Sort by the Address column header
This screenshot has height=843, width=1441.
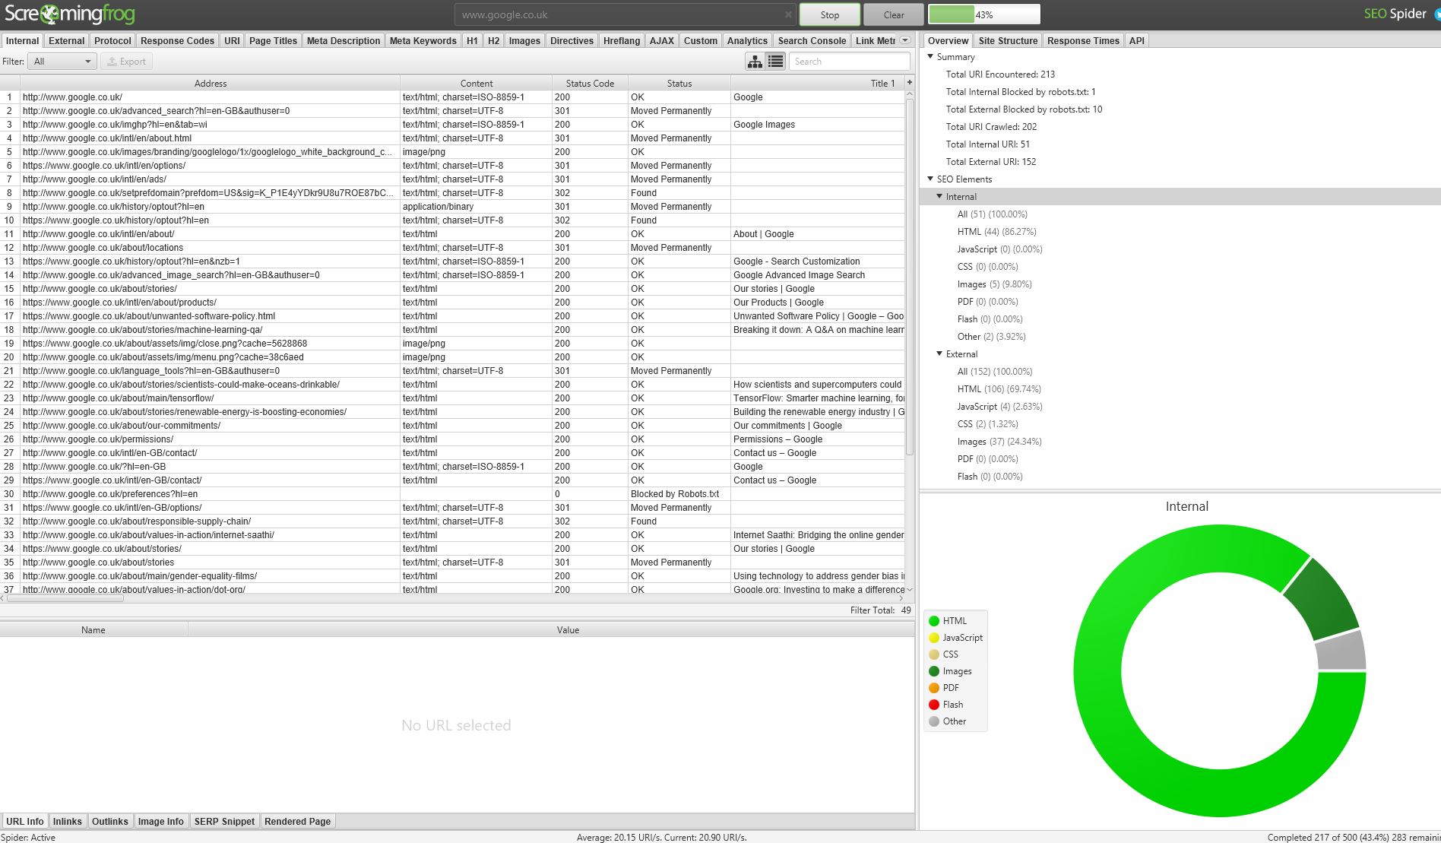coord(211,84)
